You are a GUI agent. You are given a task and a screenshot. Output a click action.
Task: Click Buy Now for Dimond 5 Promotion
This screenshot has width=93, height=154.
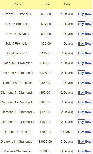84,83
